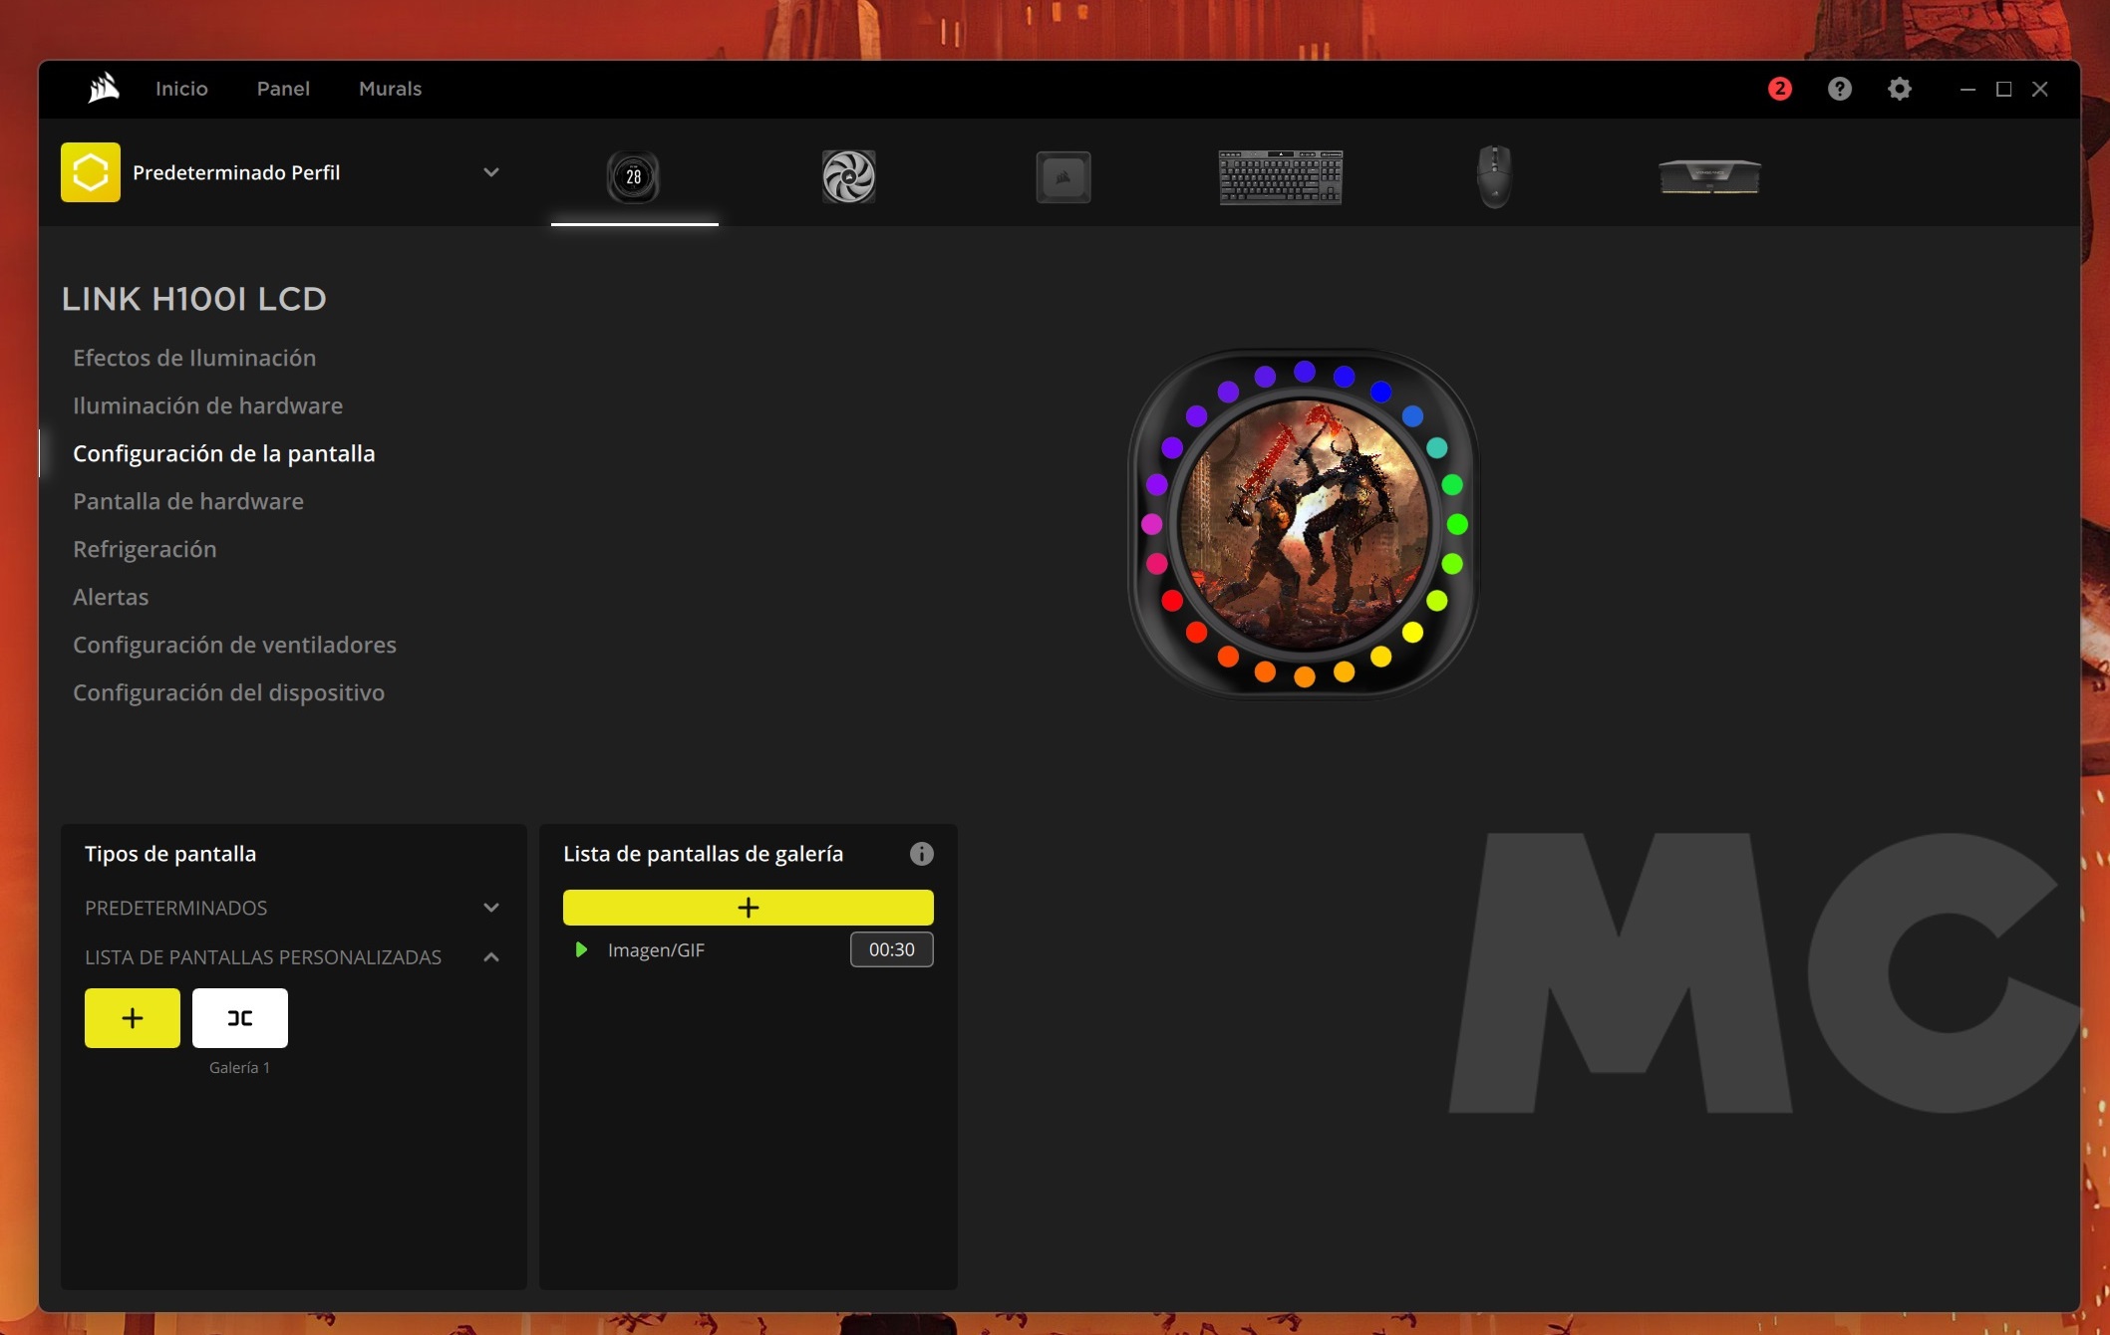The height and width of the screenshot is (1335, 2110).
Task: Select the RAM memory device icon
Action: pyautogui.click(x=1709, y=176)
